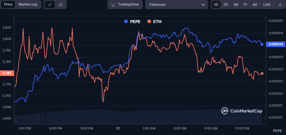Click the 12:00 PM axis label

[x=242, y=129]
